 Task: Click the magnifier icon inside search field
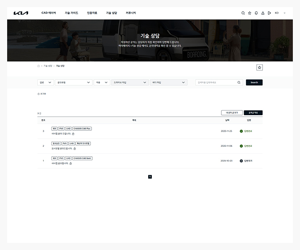click(x=239, y=83)
